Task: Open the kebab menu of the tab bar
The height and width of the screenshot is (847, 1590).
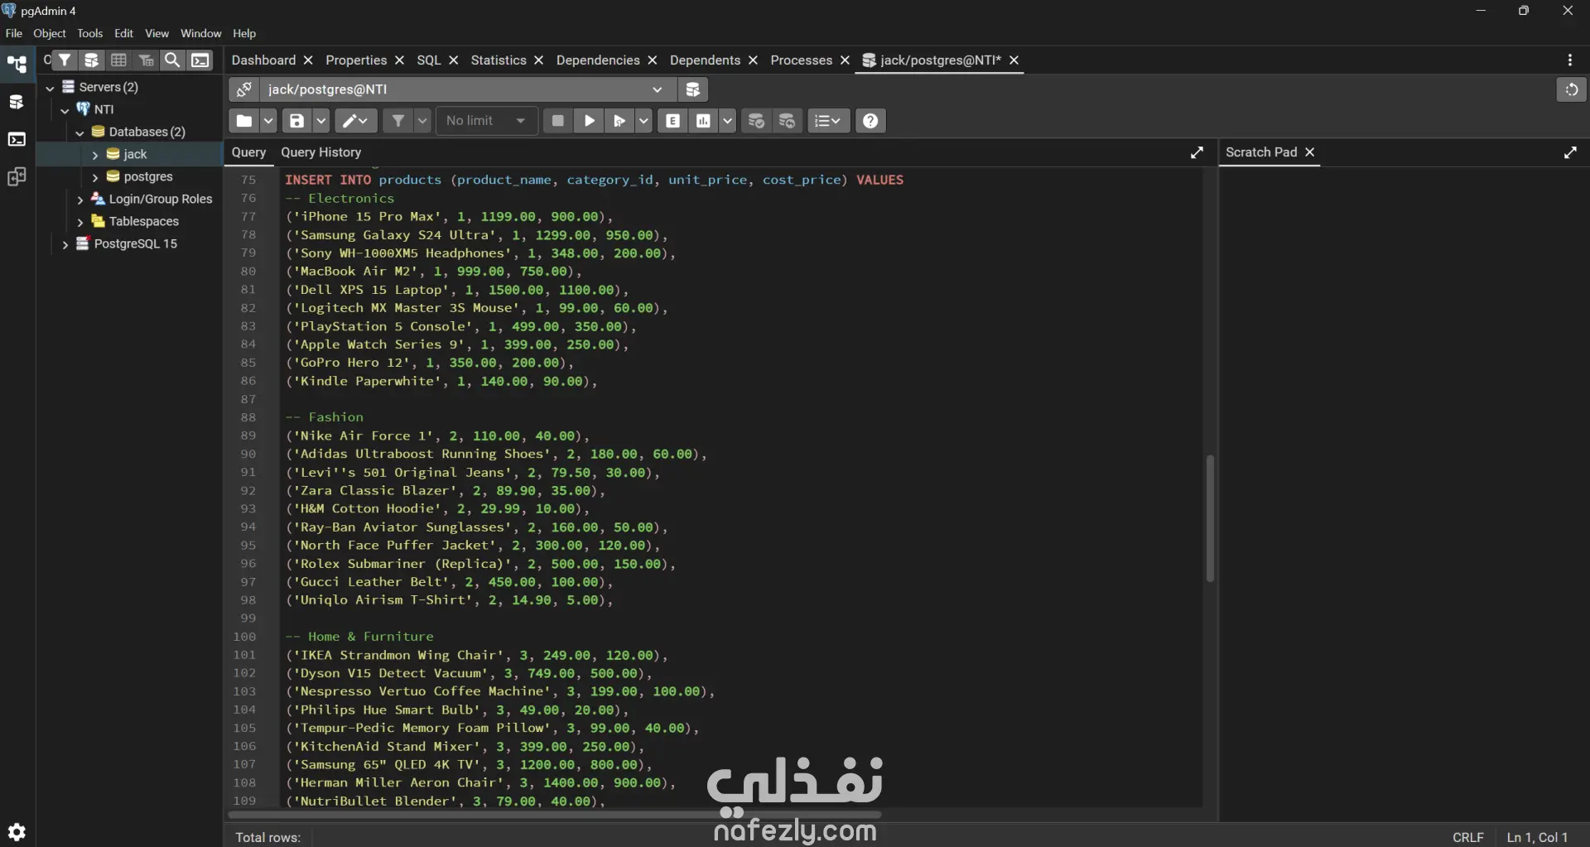Action: pos(1569,60)
